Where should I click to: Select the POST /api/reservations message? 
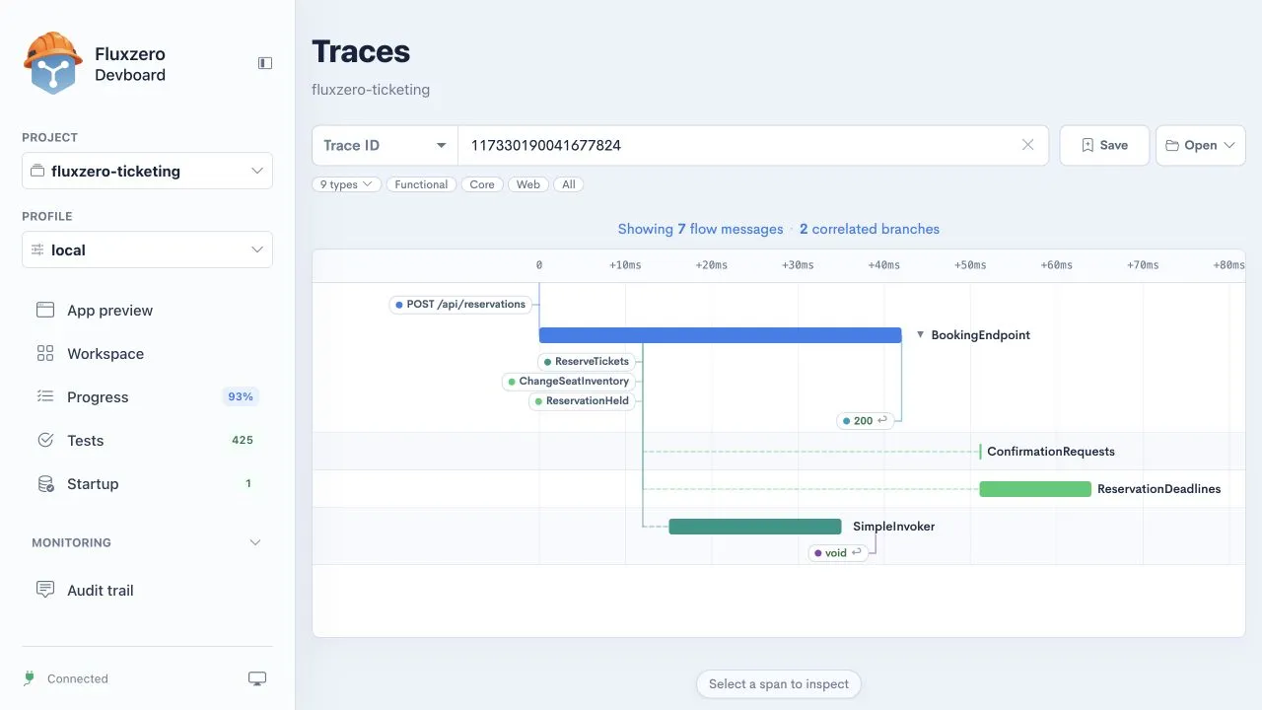point(461,305)
